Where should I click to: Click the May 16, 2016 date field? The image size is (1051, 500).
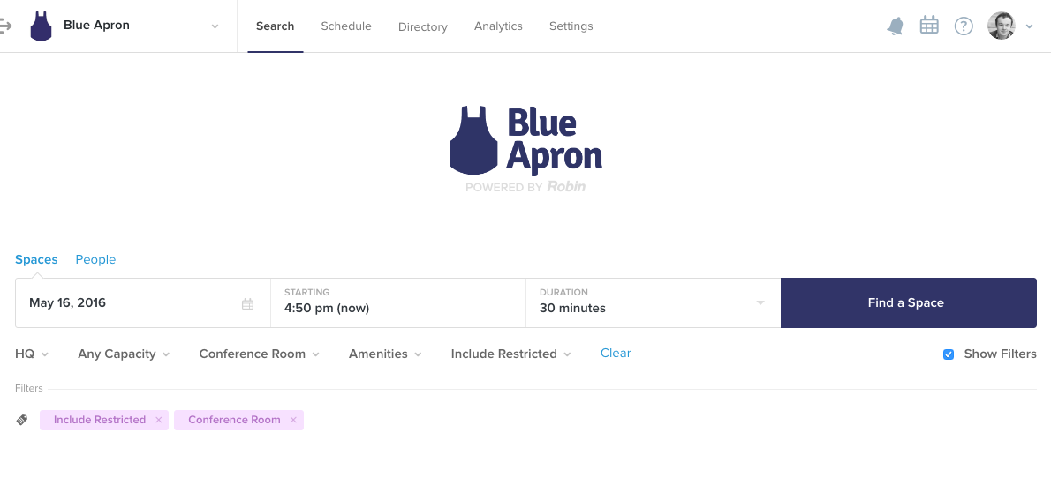click(x=143, y=303)
